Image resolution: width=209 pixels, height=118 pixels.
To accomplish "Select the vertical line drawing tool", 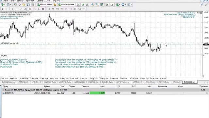I will (x=12, y=9).
